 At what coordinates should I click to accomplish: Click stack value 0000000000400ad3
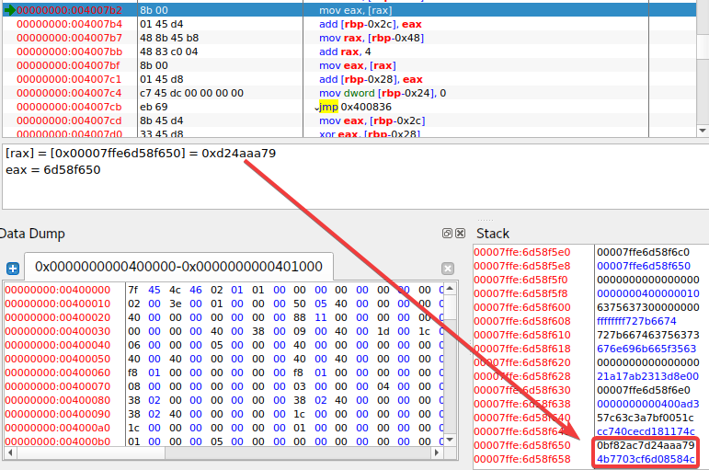point(646,404)
